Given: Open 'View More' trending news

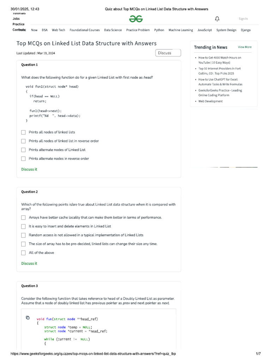Looking at the screenshot, I should [245, 47].
